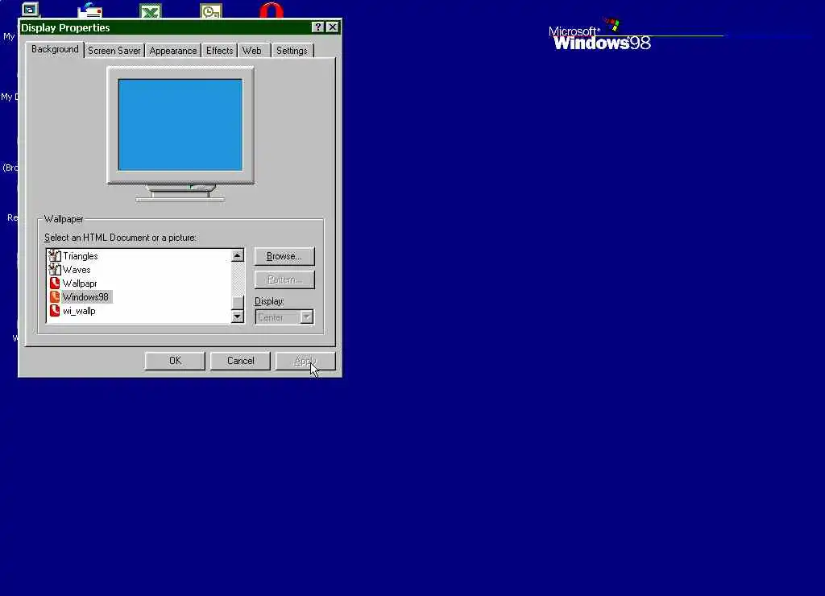Open the Outlook Express mail desktop icon

point(90,10)
